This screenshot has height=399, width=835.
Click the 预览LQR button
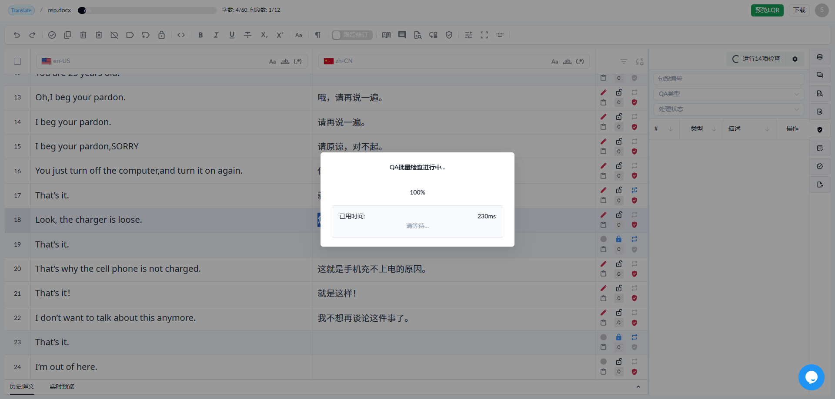[x=767, y=10]
